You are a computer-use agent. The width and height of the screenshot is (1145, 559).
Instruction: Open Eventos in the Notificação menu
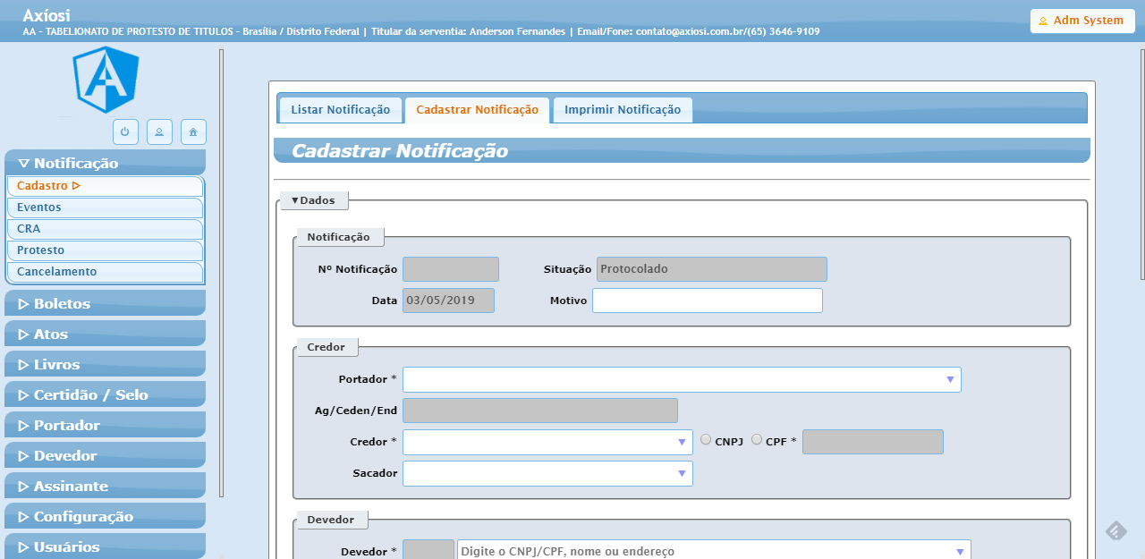tap(105, 208)
